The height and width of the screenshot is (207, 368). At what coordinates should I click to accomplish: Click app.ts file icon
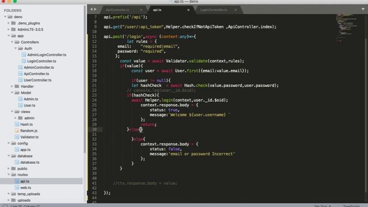[x=17, y=149]
